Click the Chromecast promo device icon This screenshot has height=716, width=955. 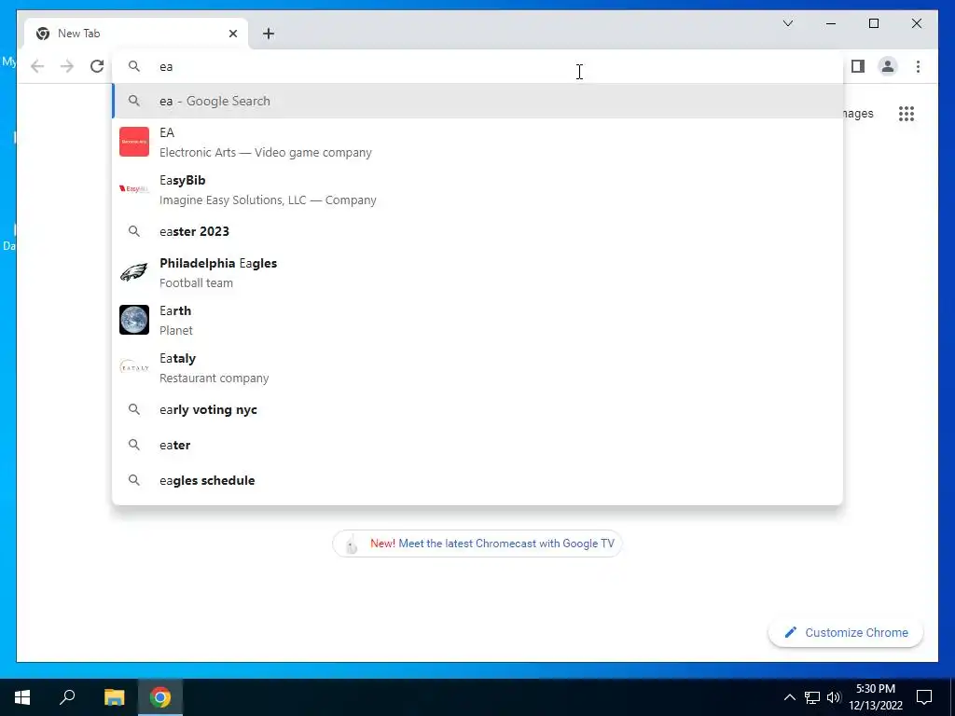352,544
